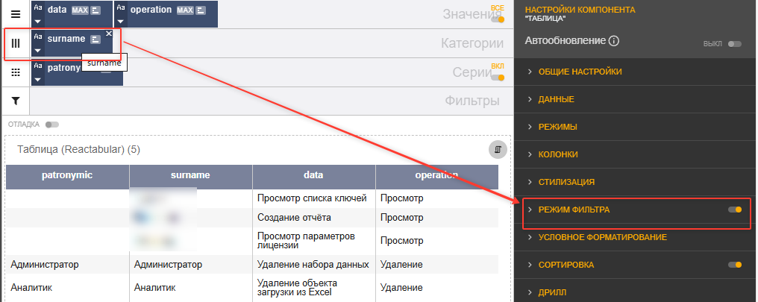Click the MAX badge on operation field
Viewport: 758px width, 302px height.
pos(185,10)
